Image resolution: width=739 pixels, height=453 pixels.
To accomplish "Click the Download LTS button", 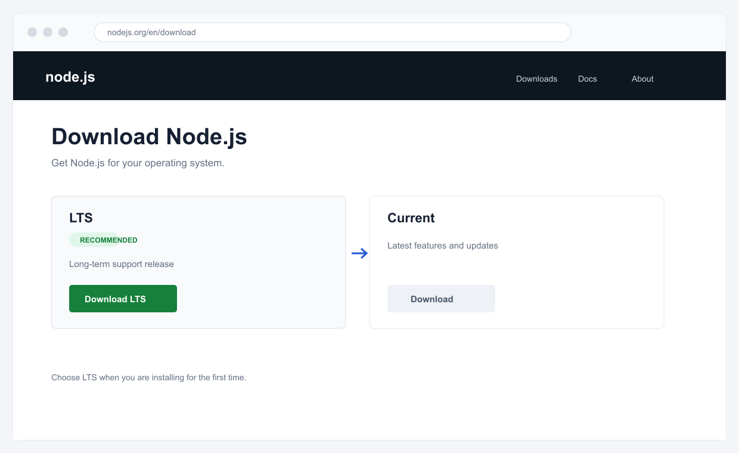I will (123, 299).
